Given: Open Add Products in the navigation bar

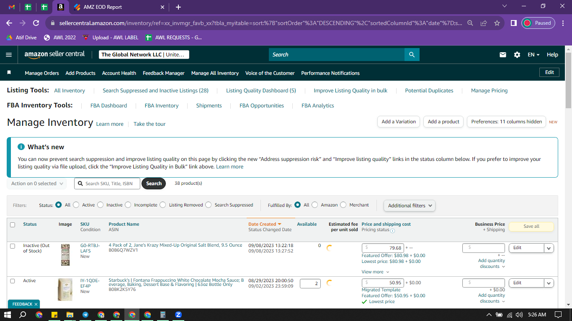Looking at the screenshot, I should click(80, 73).
